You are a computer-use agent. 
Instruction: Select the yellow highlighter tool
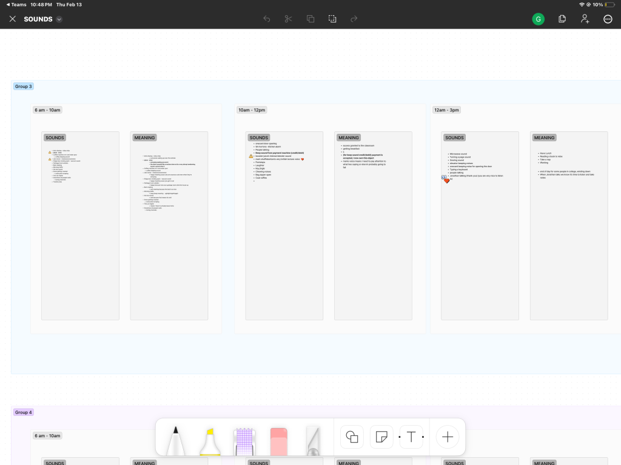point(210,441)
